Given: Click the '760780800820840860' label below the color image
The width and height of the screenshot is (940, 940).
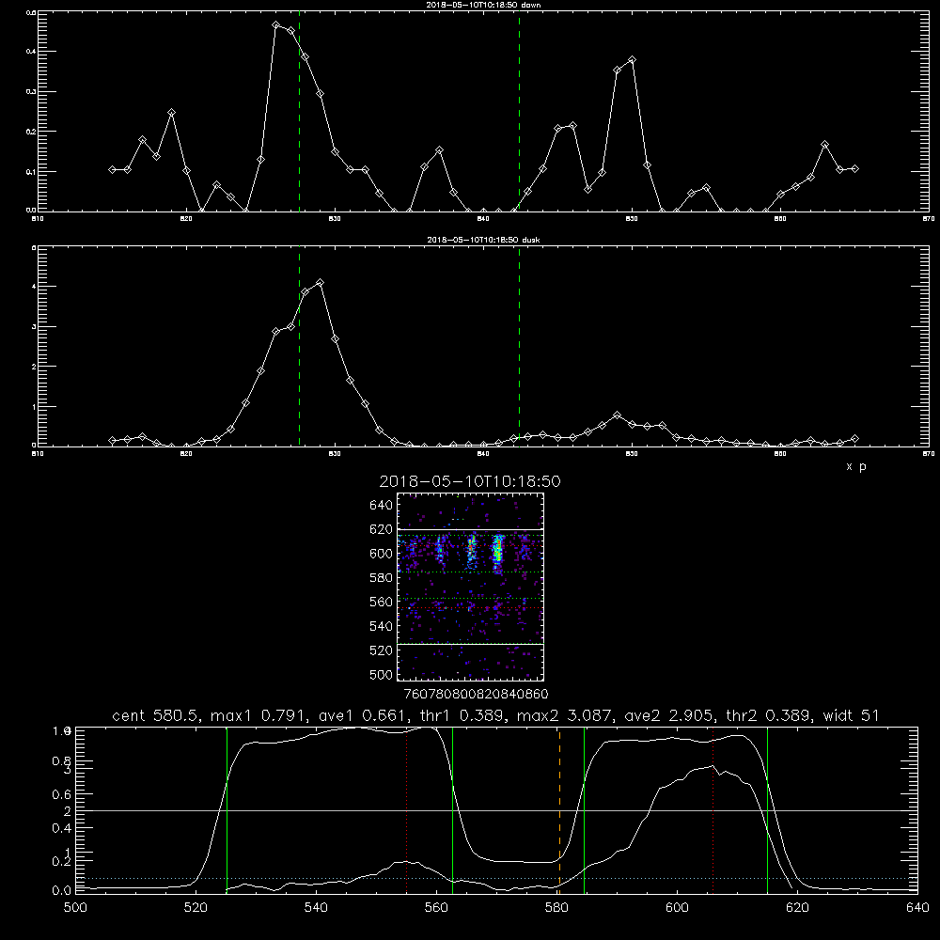Looking at the screenshot, I should click(477, 695).
